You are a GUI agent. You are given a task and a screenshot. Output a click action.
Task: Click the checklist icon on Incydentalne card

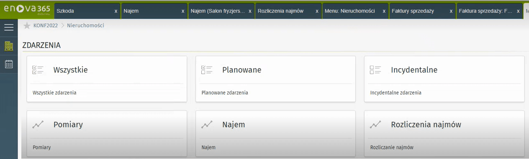coord(375,70)
